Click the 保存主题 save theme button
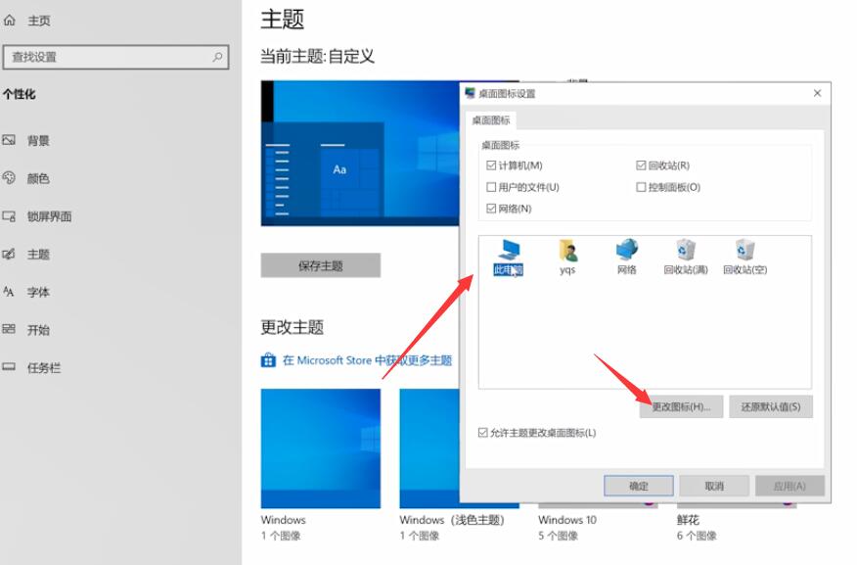The image size is (857, 565). click(x=320, y=265)
